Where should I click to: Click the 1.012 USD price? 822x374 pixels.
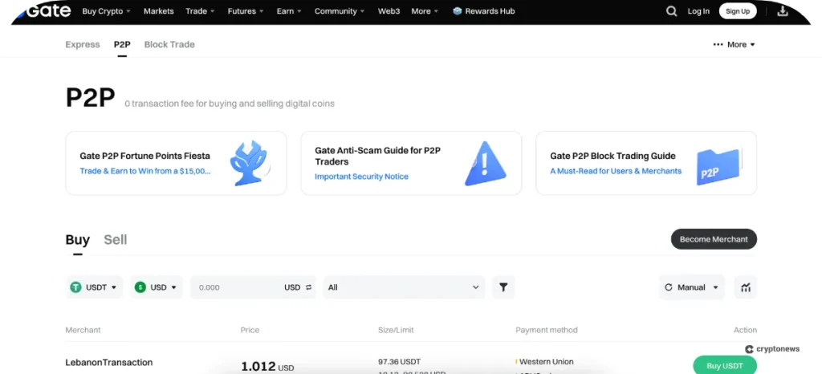coord(267,367)
